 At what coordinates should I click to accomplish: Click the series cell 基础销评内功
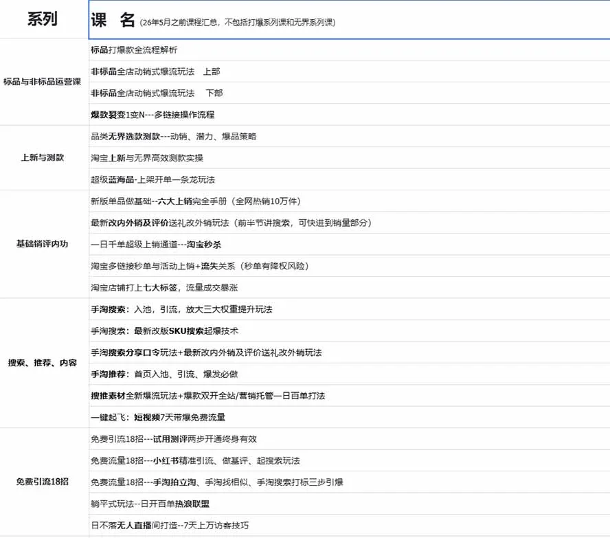click(44, 244)
